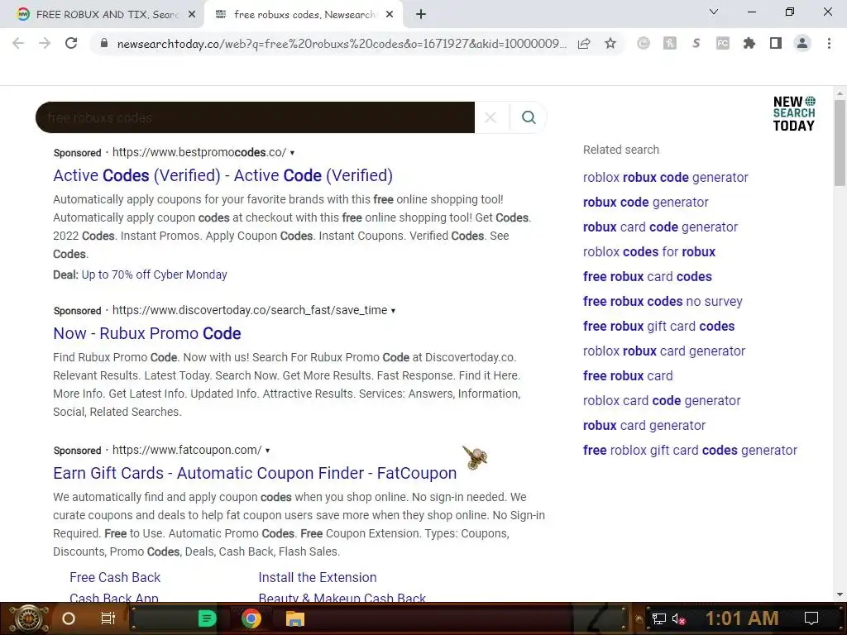Open roblox robux code generator search
Screen dimensions: 847x635
(666, 177)
